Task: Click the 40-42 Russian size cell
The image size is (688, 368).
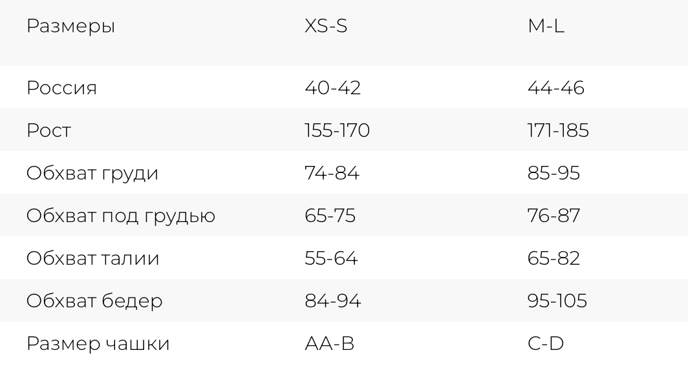Action: (x=332, y=88)
